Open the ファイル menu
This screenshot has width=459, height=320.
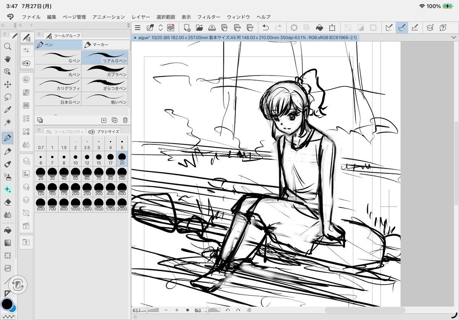point(31,17)
